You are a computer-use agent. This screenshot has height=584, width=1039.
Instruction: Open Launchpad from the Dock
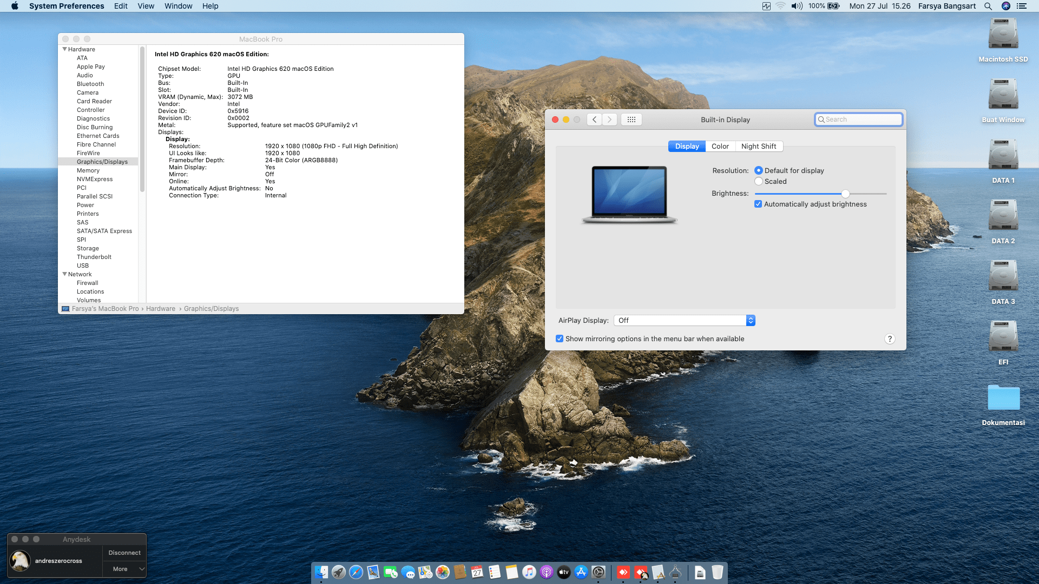(x=339, y=572)
